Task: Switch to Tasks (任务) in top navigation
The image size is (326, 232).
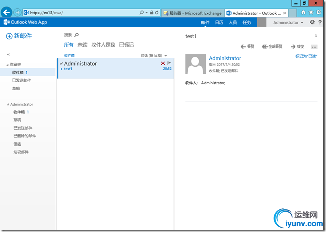Action: (247, 22)
